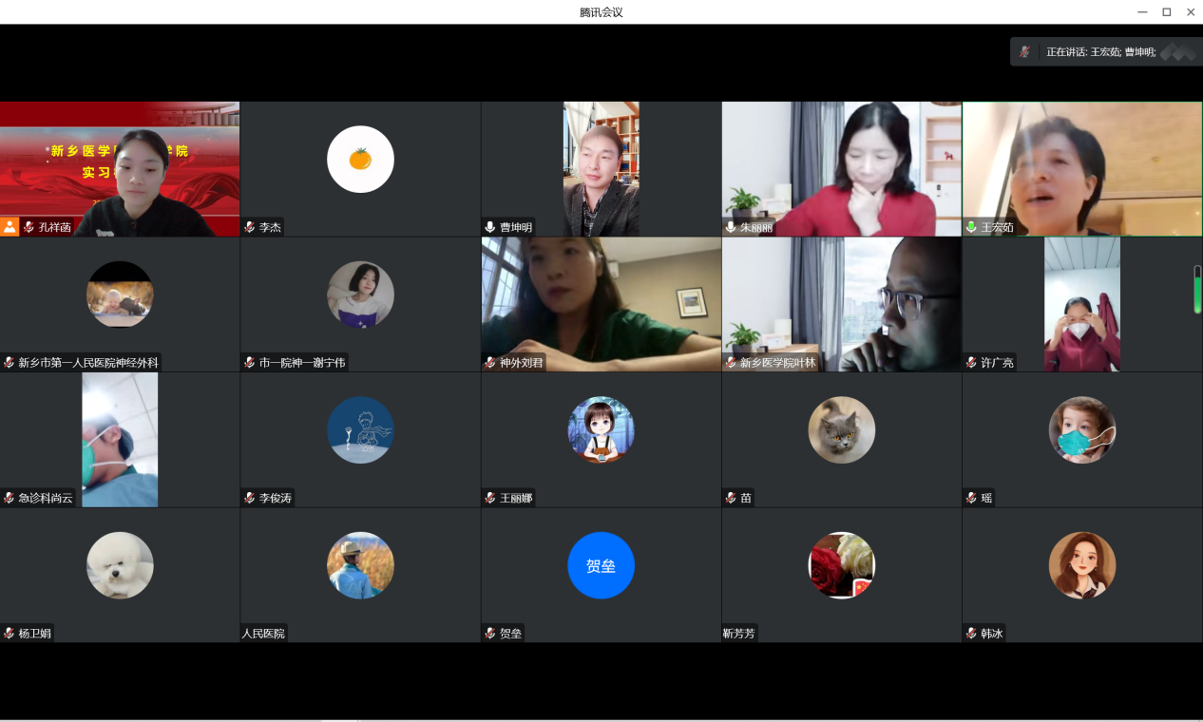The image size is (1203, 722).
Task: Maximize the 腾讯会议 window
Action: pyautogui.click(x=1166, y=12)
